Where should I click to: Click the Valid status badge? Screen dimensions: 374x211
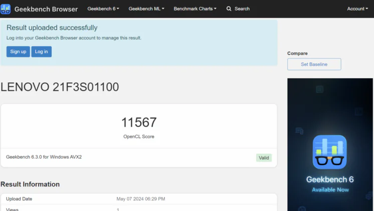click(264, 158)
